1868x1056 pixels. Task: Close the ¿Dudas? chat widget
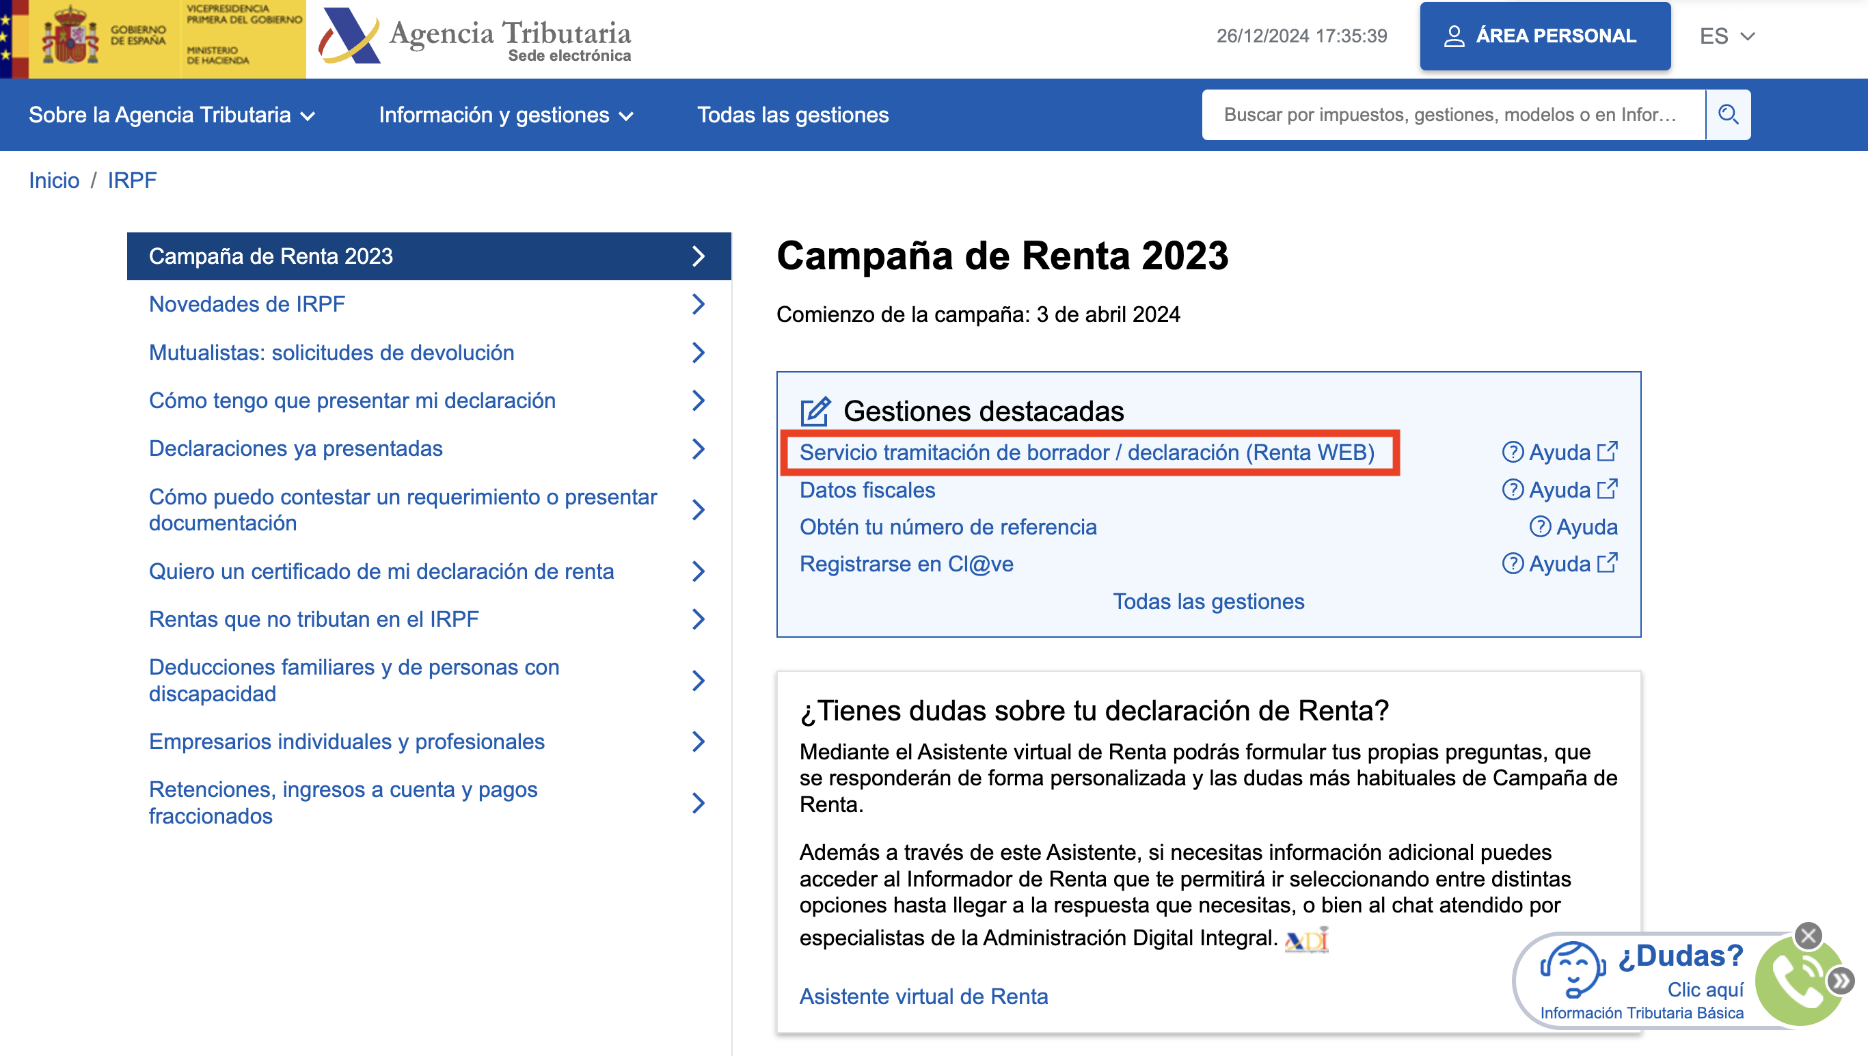[x=1809, y=936]
